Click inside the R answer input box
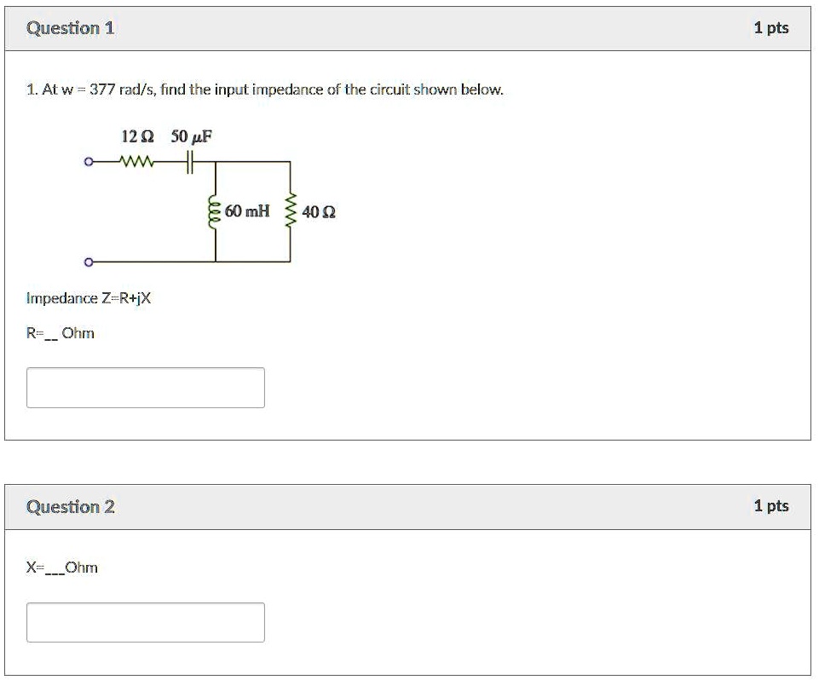 point(145,388)
